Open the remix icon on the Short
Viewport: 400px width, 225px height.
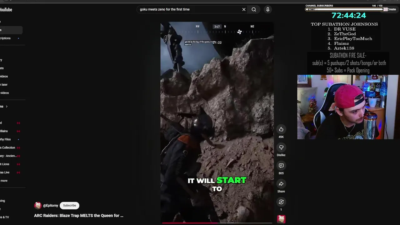[281, 202]
